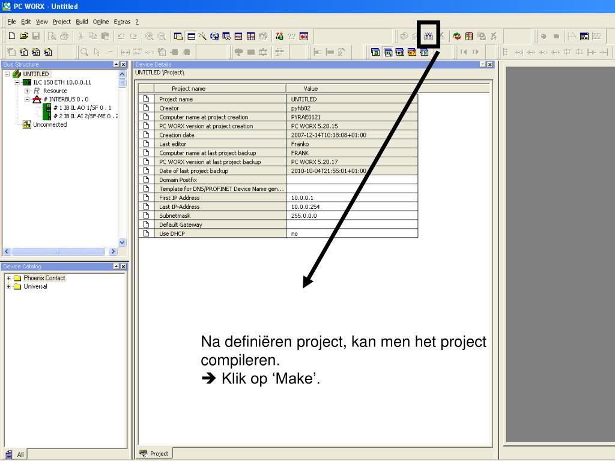Click the Print icon
Screen dimensions: 615x461
point(64,36)
